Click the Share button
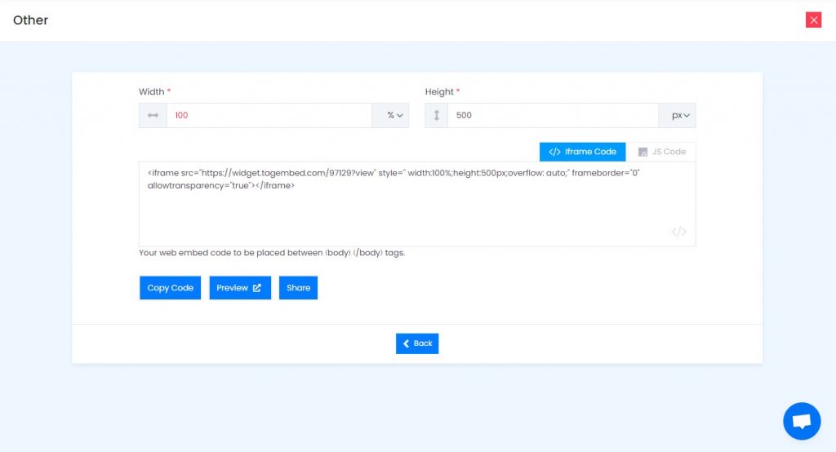 (x=298, y=288)
